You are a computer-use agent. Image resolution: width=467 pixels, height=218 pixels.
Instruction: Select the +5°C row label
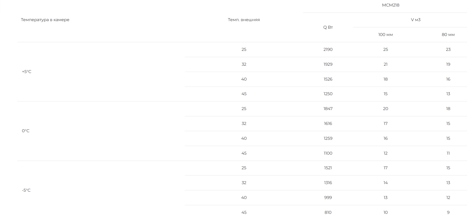click(x=27, y=72)
